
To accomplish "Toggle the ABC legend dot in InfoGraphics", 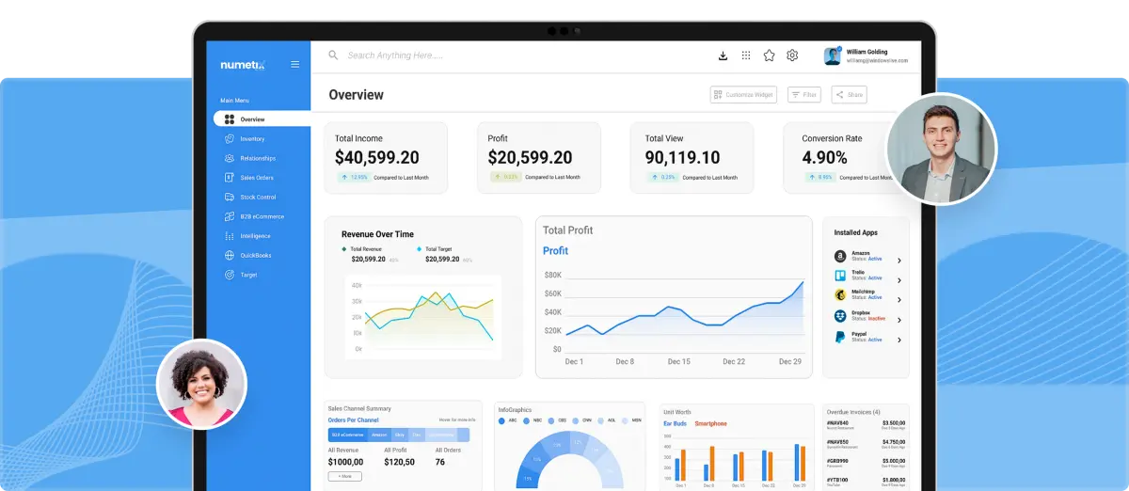I will click(x=501, y=420).
